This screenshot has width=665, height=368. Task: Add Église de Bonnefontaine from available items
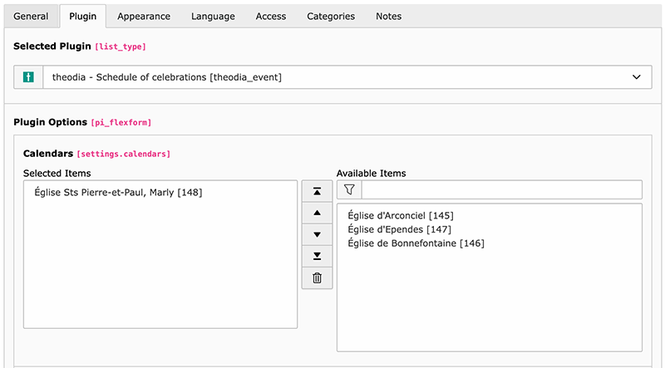[416, 243]
